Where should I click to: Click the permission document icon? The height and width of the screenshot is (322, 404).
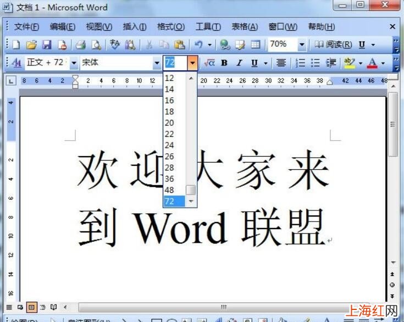[62, 45]
